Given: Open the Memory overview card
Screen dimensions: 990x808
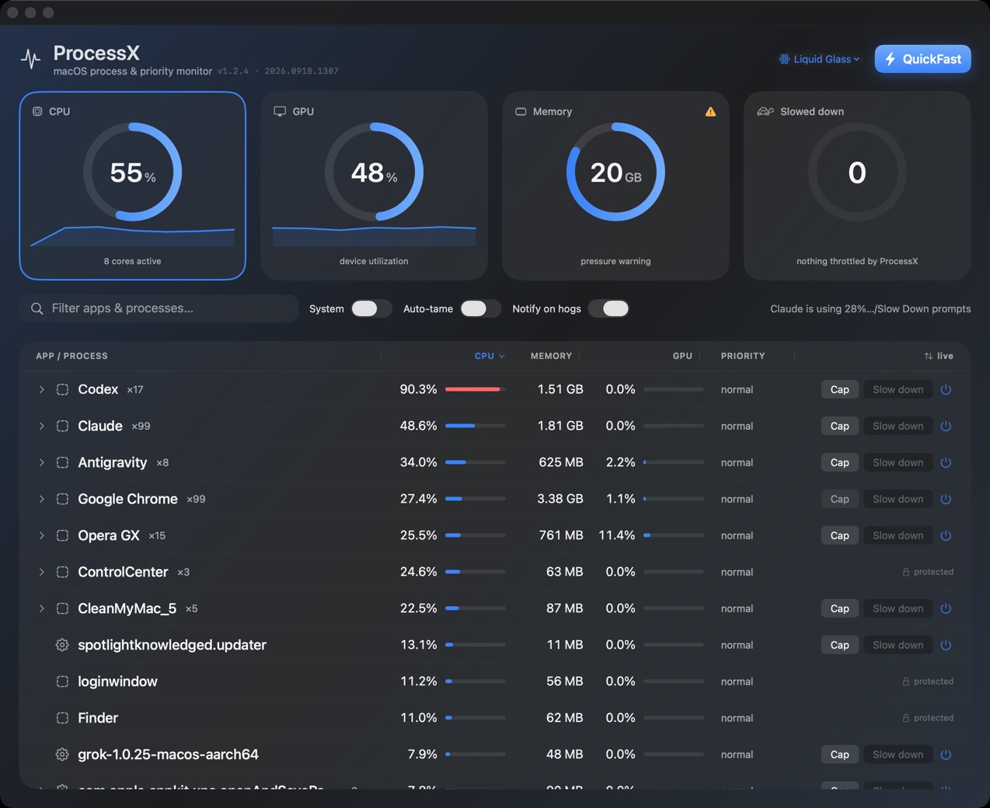Looking at the screenshot, I should click(615, 186).
